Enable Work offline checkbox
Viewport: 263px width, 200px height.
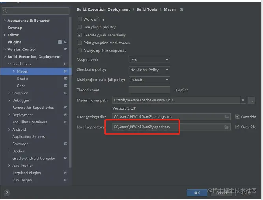(x=80, y=19)
